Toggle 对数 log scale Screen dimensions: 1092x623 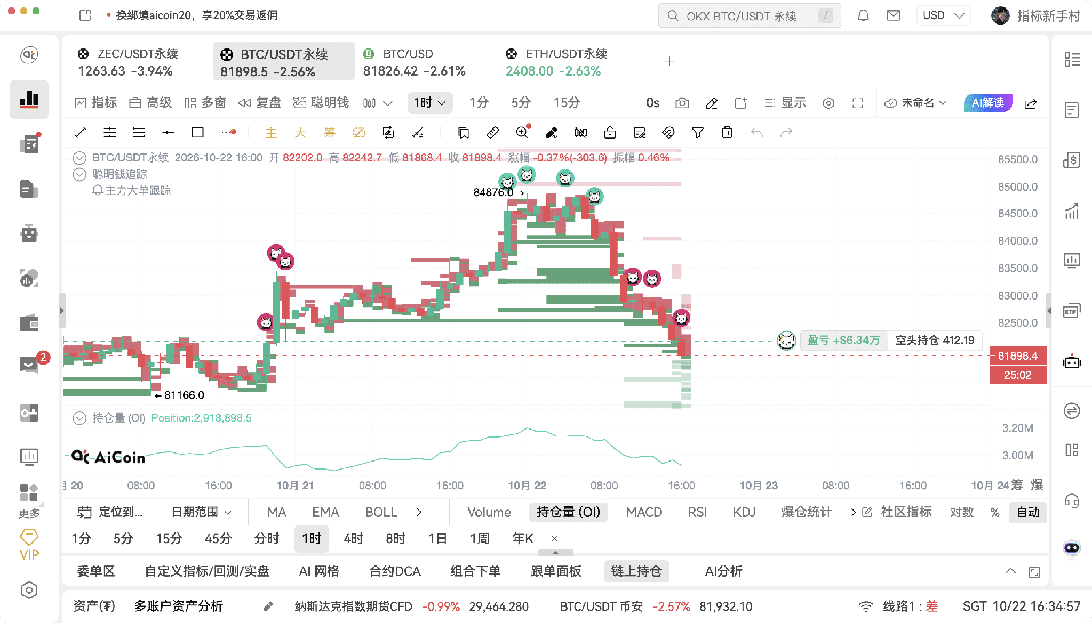(x=962, y=512)
